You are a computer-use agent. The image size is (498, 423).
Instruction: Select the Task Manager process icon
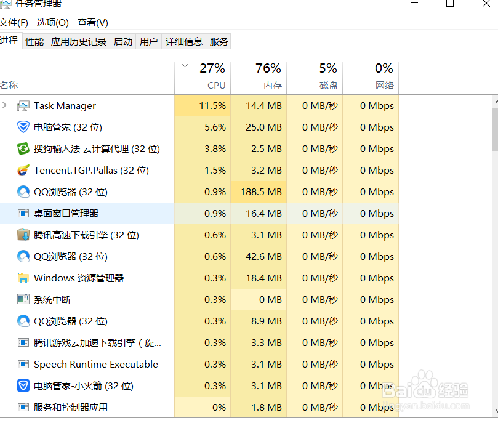click(x=23, y=105)
